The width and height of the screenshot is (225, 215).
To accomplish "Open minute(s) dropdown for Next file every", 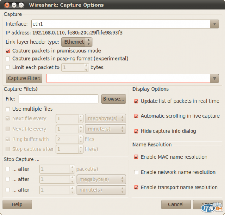I will click(x=105, y=129).
